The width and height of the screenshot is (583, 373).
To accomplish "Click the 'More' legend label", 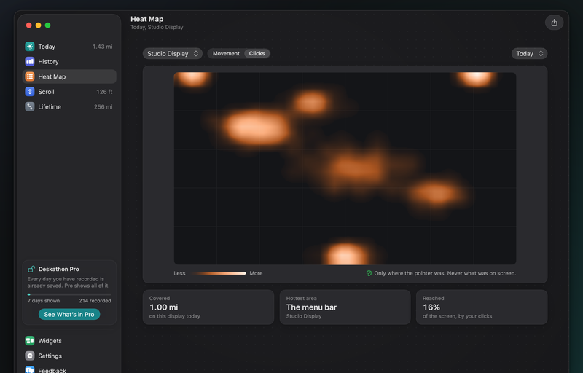I will coord(256,273).
